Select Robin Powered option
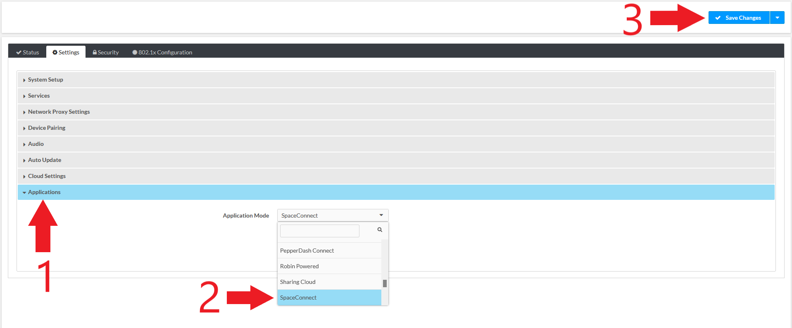 click(x=329, y=266)
